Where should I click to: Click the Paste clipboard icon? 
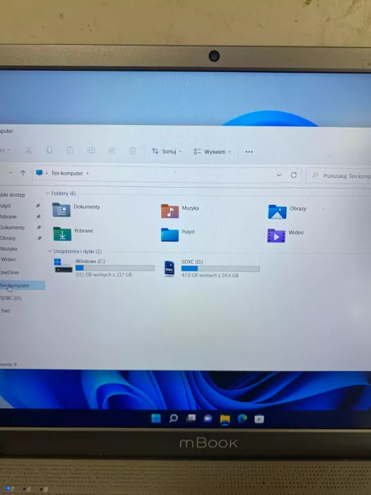point(70,150)
